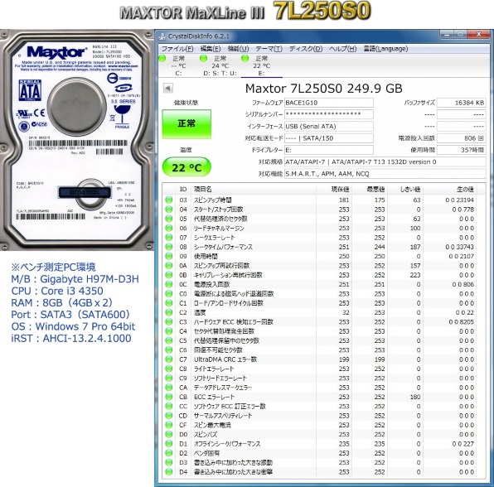Click the ID column header

pyautogui.click(x=183, y=189)
